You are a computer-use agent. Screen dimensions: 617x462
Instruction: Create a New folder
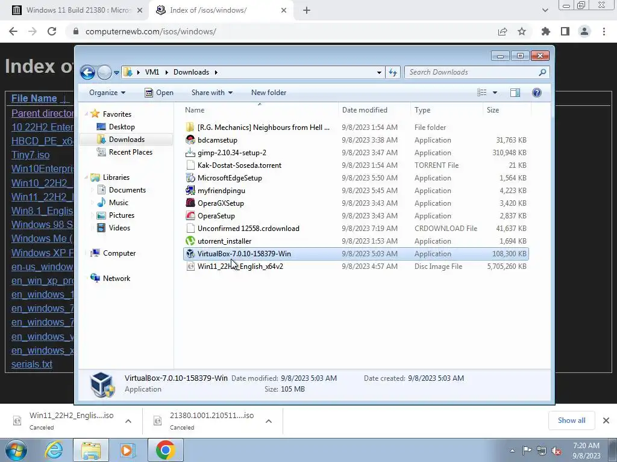click(x=269, y=93)
